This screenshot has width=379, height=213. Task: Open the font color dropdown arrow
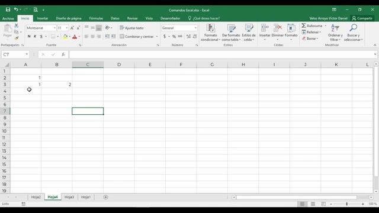[79, 37]
